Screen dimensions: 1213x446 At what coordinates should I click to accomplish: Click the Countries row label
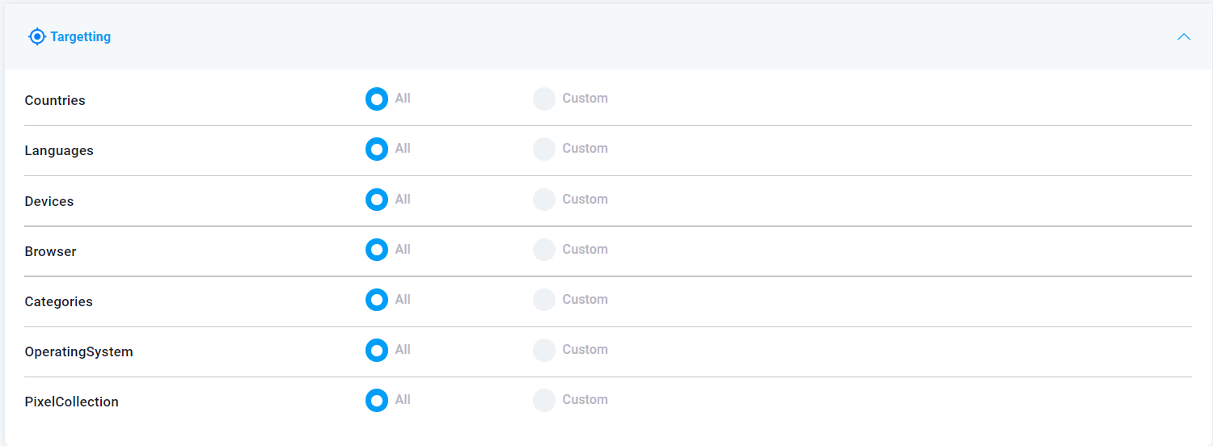pos(55,100)
